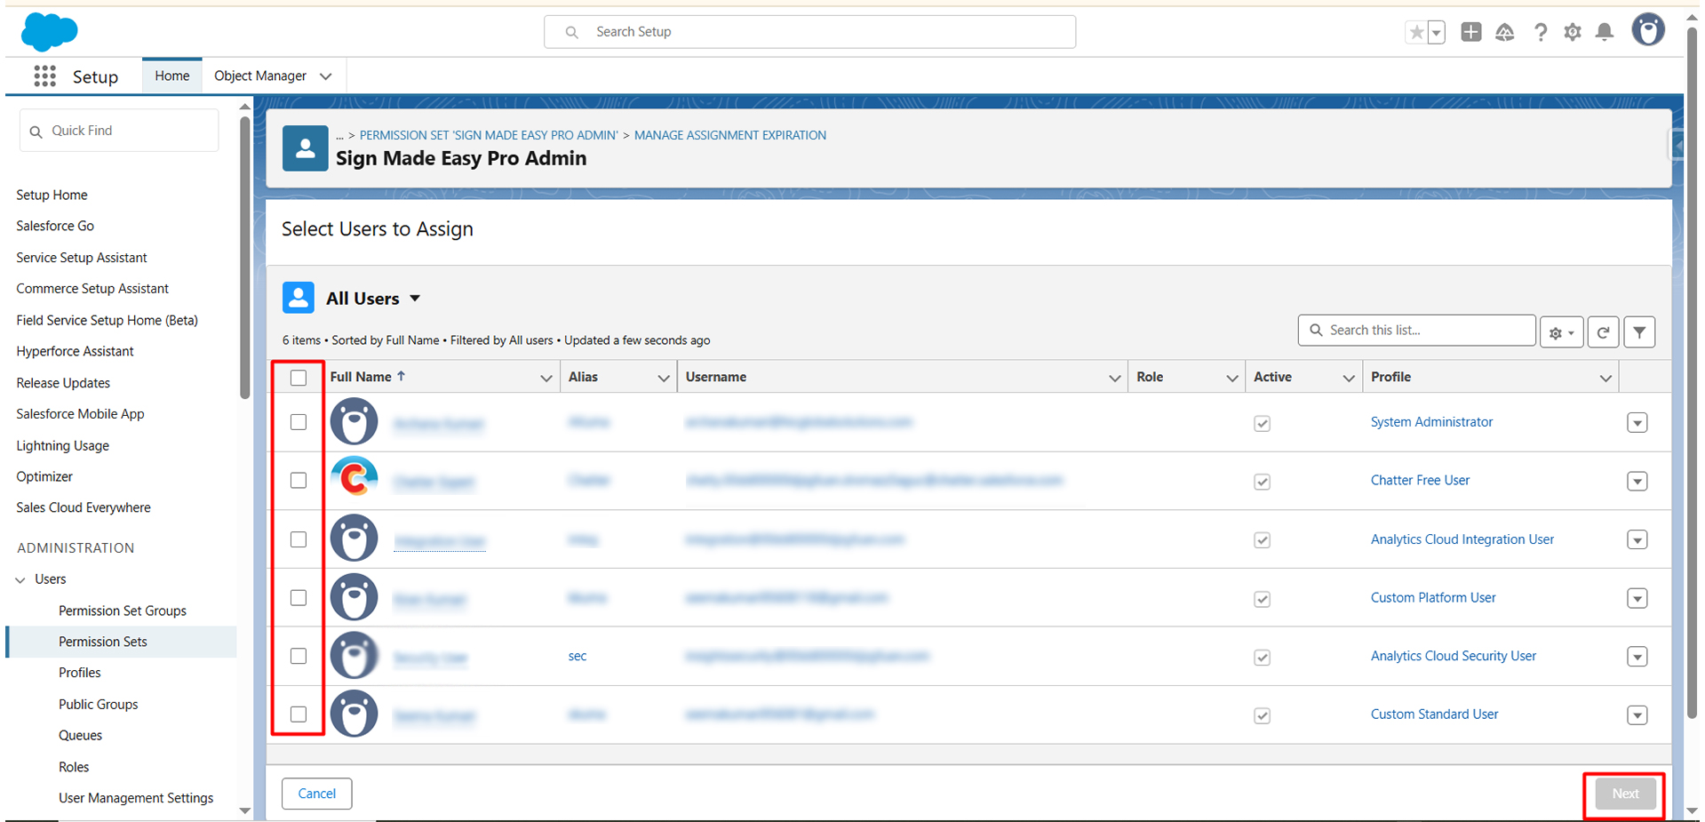Open Active column actions menu
The width and height of the screenshot is (1705, 822).
[1349, 378]
